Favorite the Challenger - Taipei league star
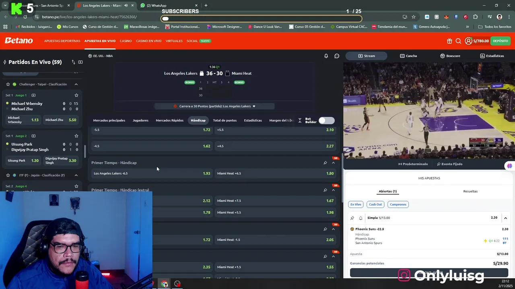 8,84
